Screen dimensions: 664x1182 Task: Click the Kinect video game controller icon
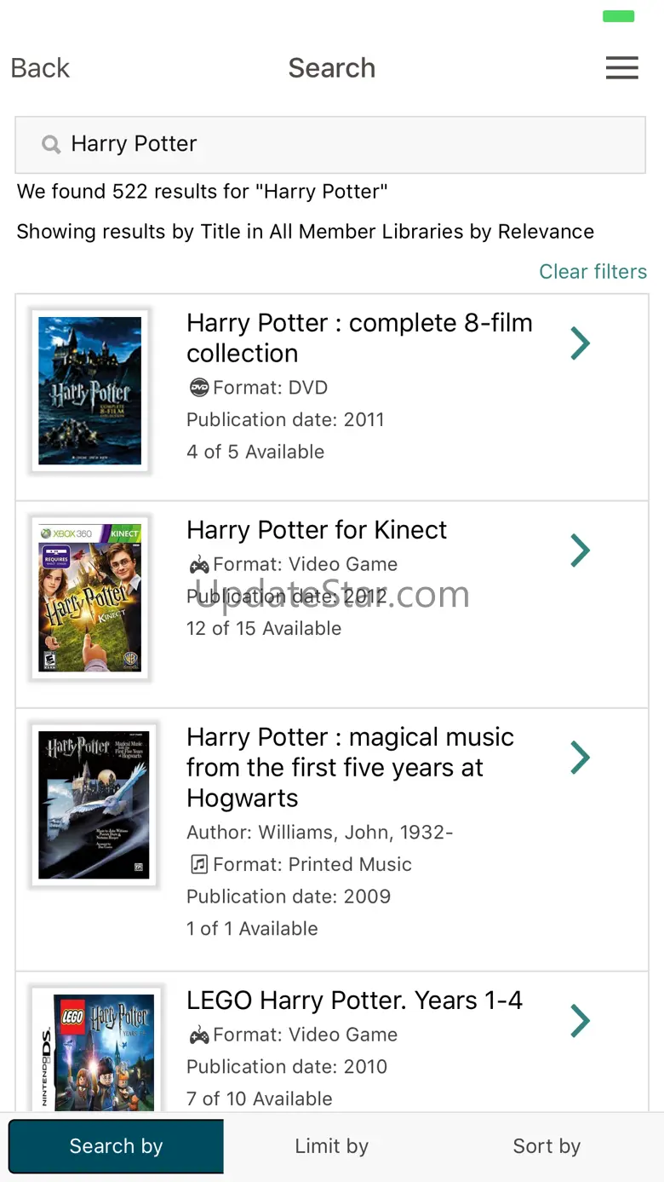click(x=198, y=564)
